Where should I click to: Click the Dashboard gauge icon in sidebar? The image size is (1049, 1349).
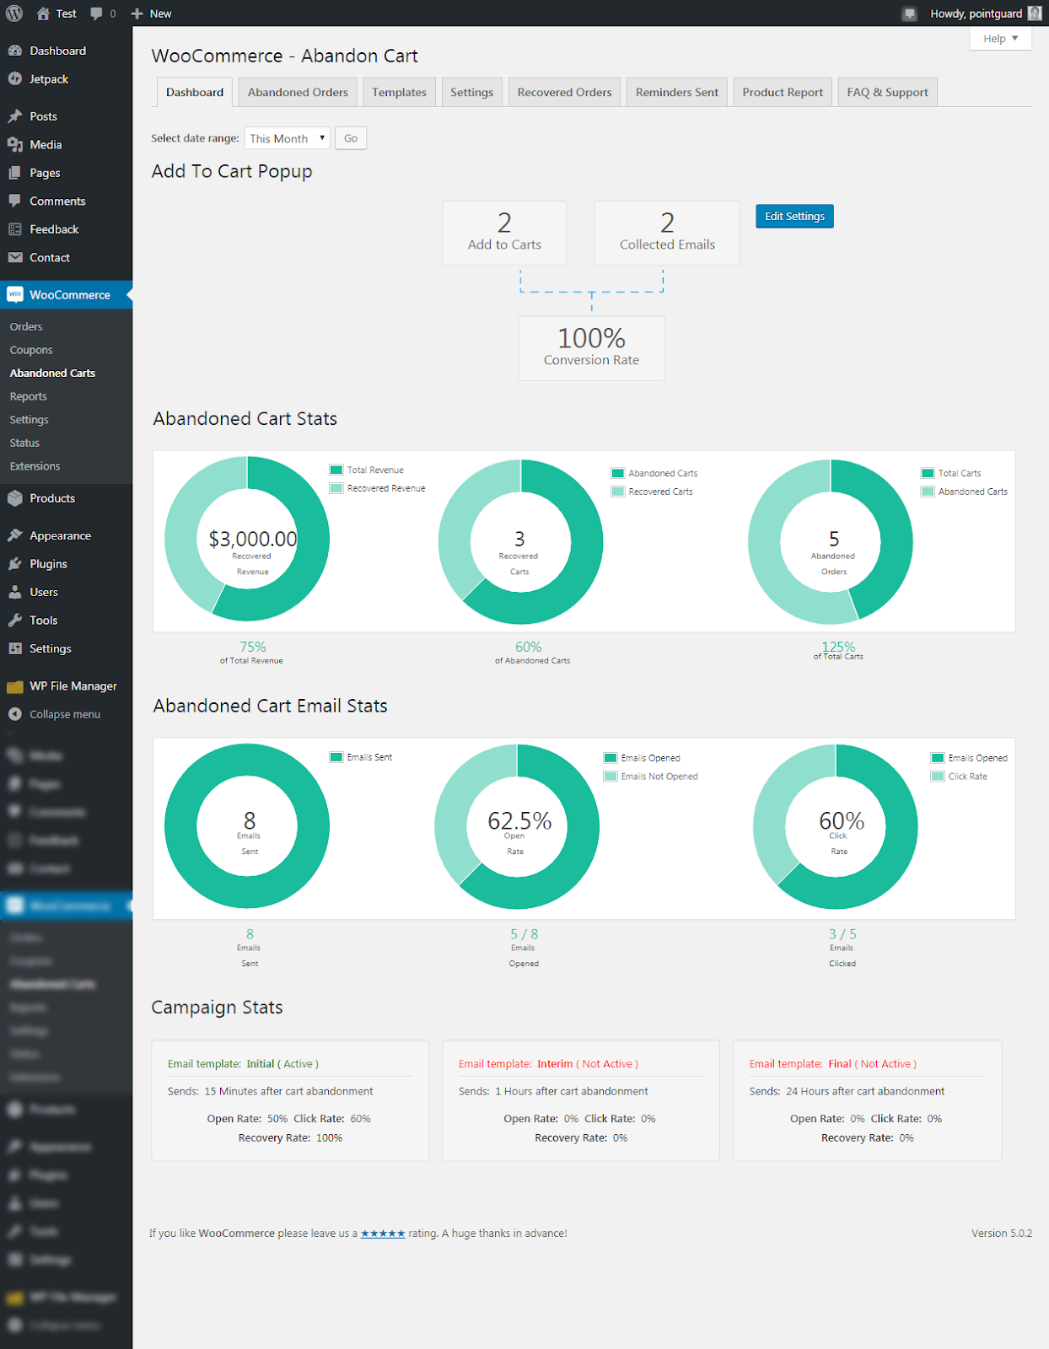[15, 51]
